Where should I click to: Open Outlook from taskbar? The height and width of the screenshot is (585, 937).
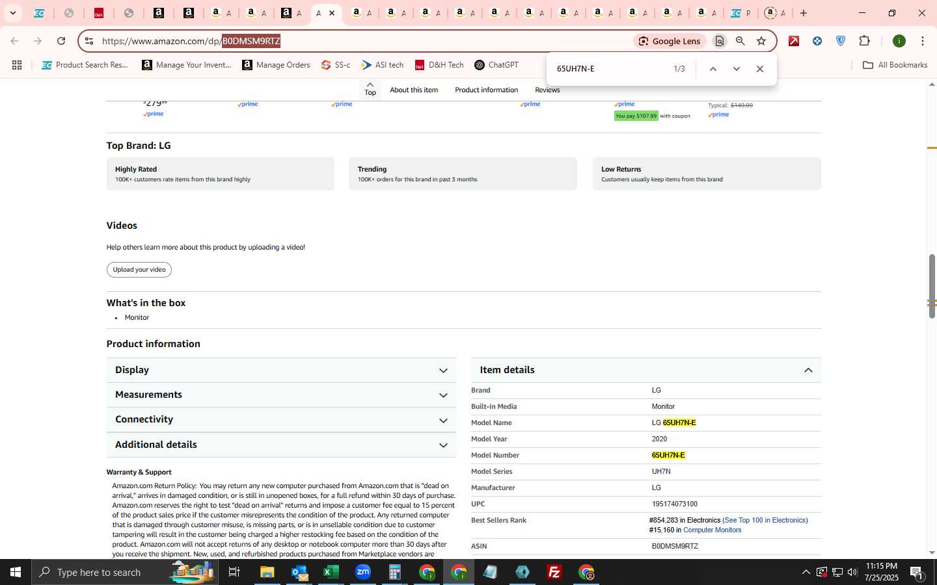[299, 572]
